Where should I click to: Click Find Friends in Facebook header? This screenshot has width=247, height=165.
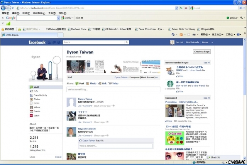click(x=192, y=42)
